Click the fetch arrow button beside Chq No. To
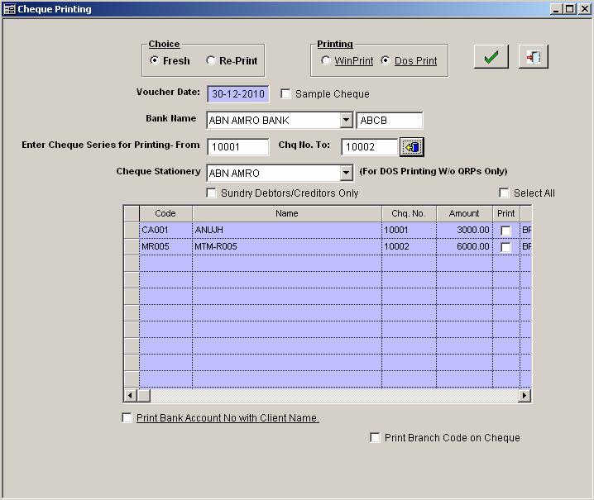Screen dimensions: 594x500 pyautogui.click(x=411, y=147)
